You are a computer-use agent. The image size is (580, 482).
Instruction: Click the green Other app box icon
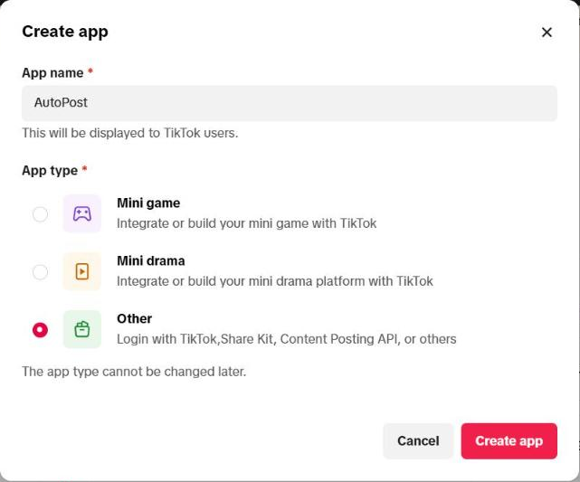[x=82, y=329]
